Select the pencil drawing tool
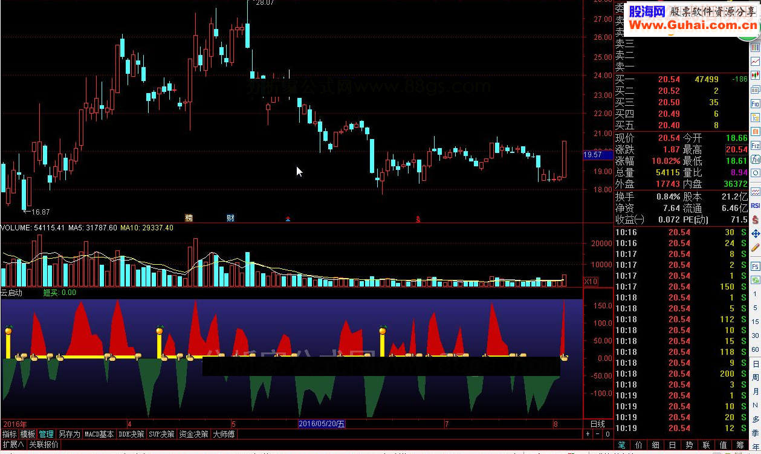Image resolution: width=761 pixels, height=454 pixels. (755, 247)
